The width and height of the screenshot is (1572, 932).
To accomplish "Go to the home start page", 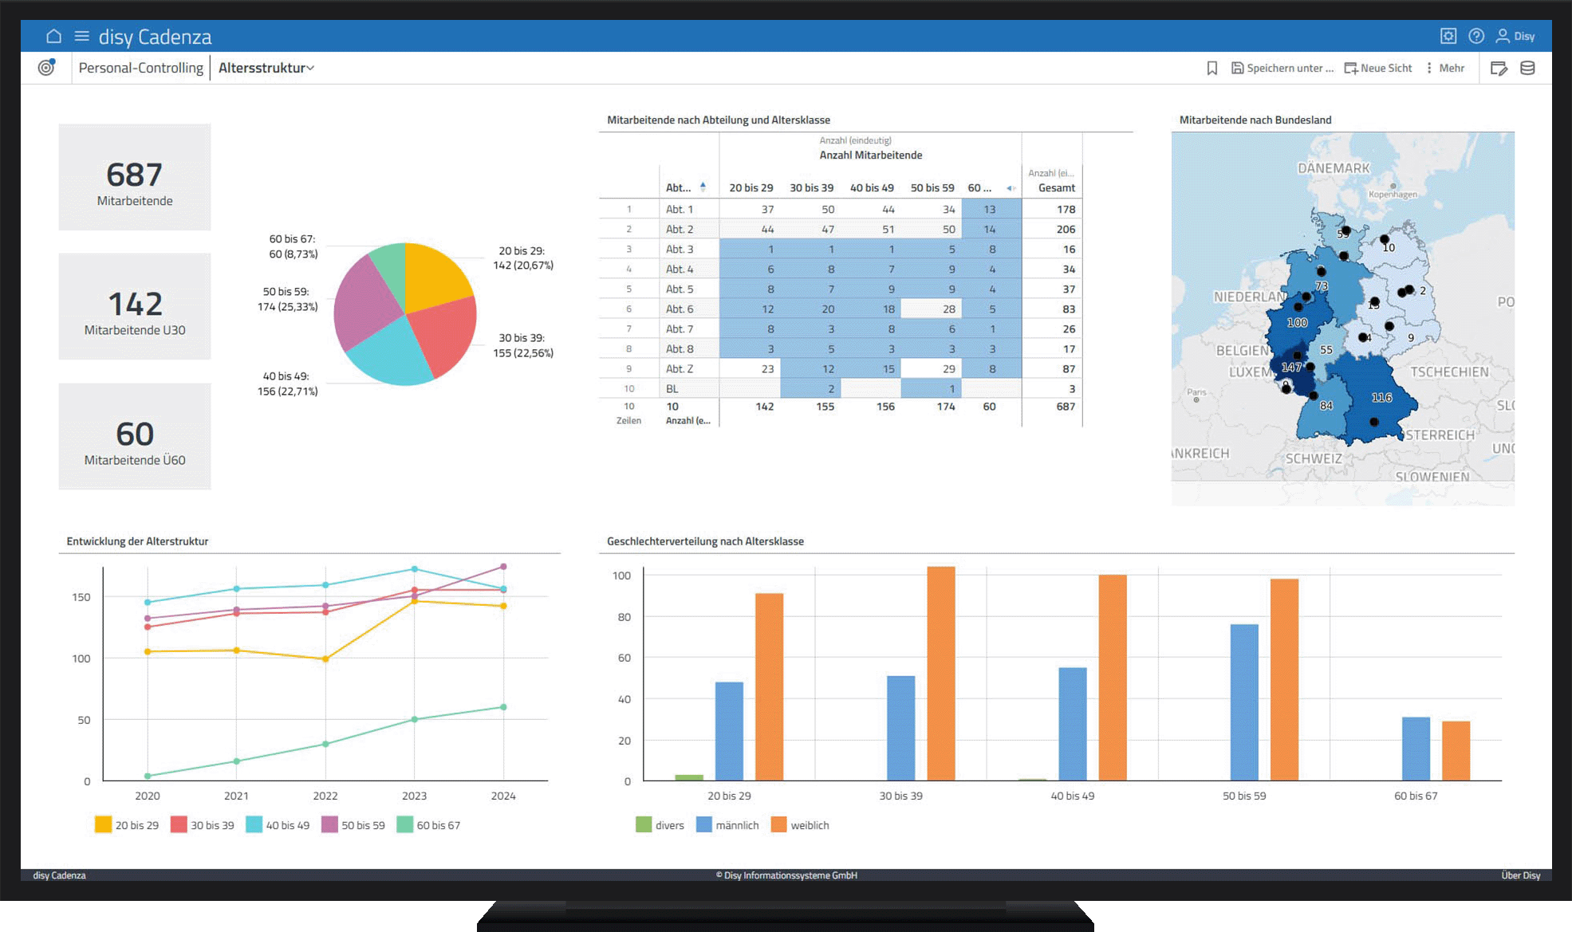I will pyautogui.click(x=53, y=36).
